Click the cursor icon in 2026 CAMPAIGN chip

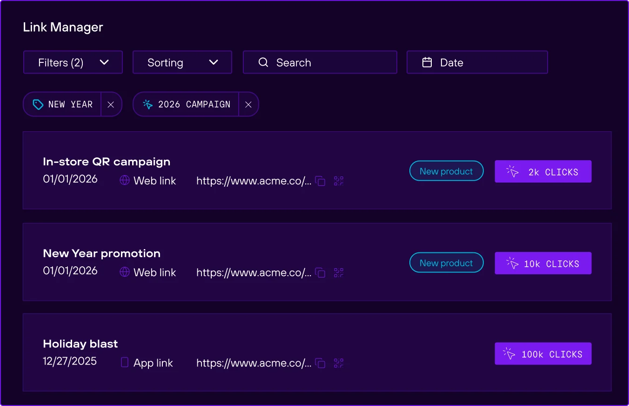click(x=147, y=104)
